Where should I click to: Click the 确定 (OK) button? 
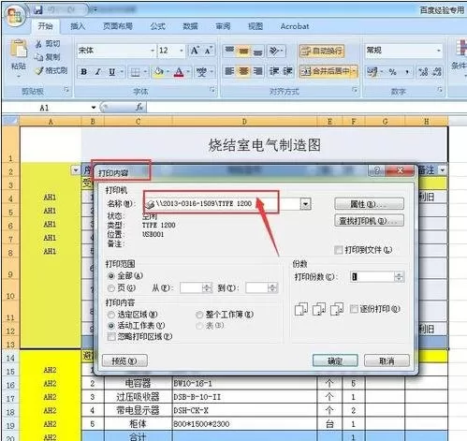click(335, 361)
